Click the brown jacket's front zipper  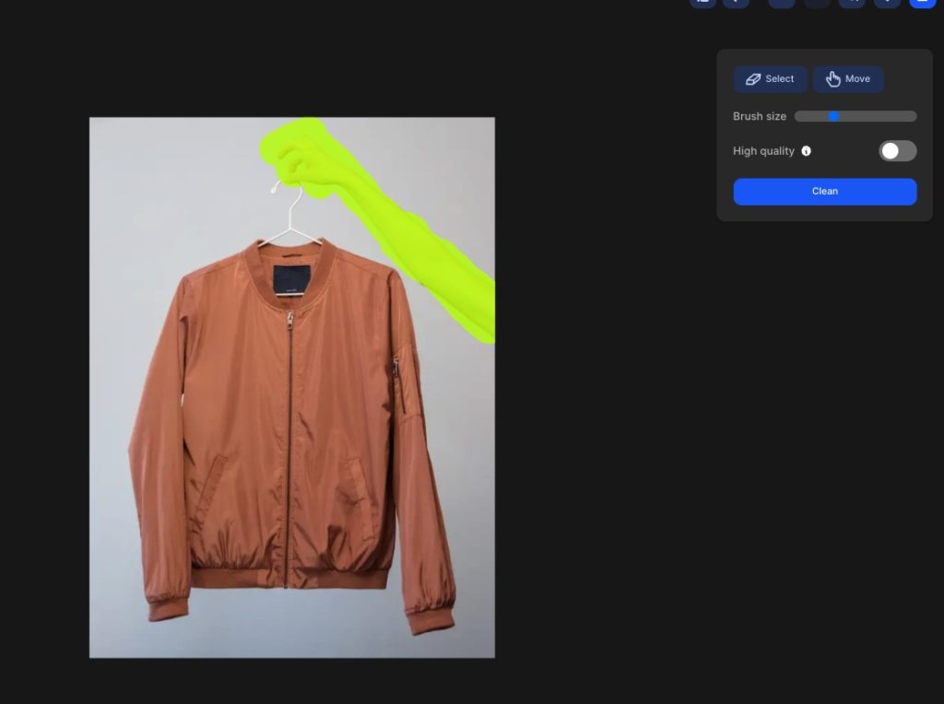[x=289, y=442]
